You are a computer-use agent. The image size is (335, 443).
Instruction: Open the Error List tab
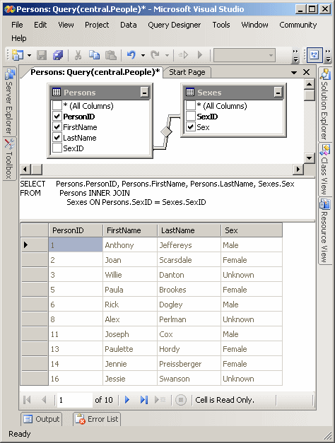click(x=97, y=419)
